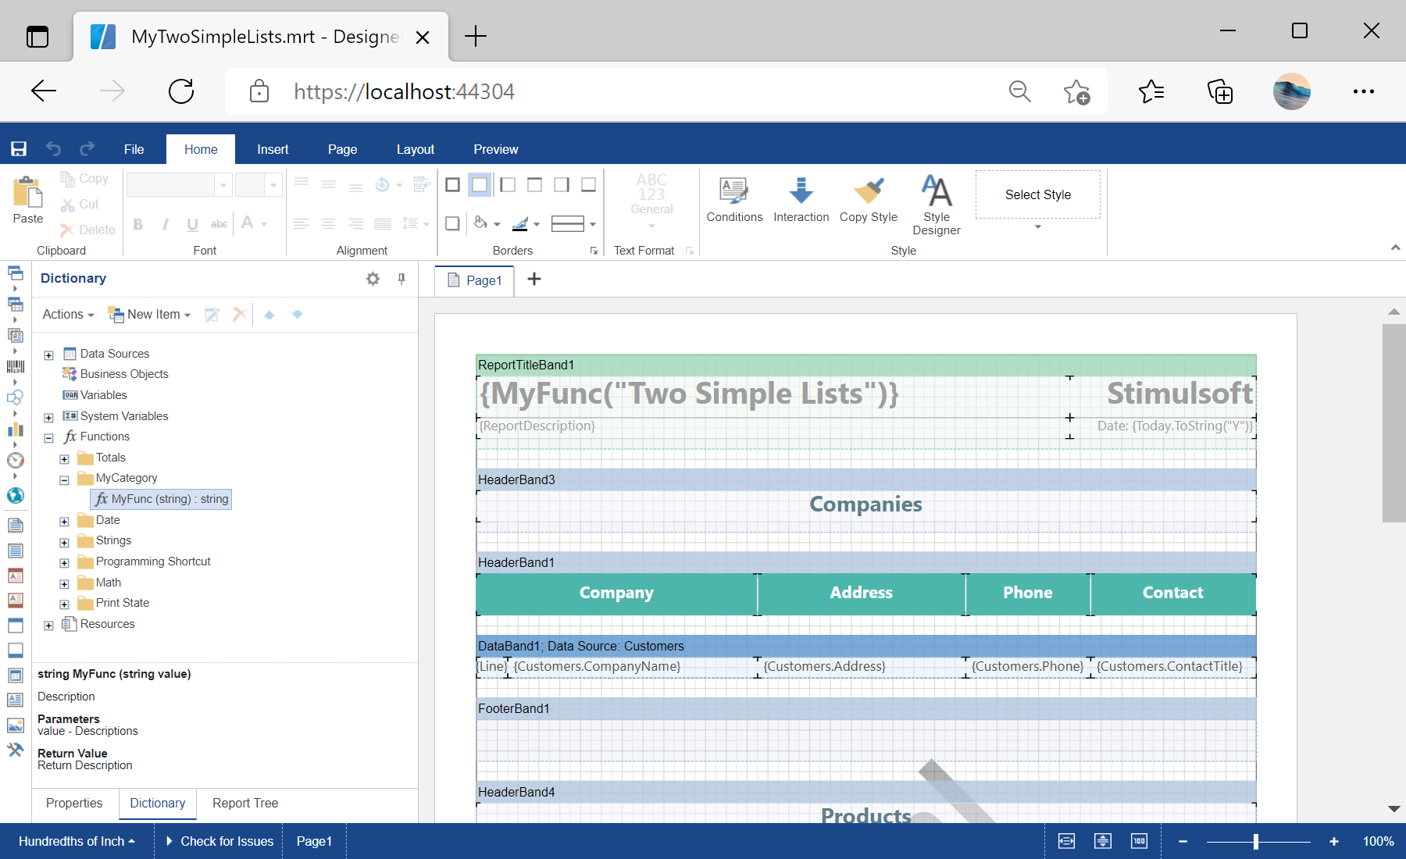Open the Style Designer
Image resolution: width=1406 pixels, height=859 pixels.
[x=937, y=205]
